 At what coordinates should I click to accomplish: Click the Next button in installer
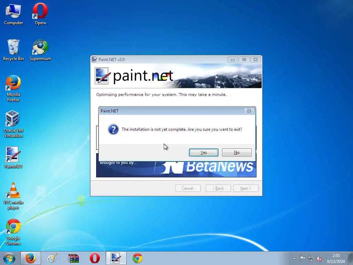246,188
